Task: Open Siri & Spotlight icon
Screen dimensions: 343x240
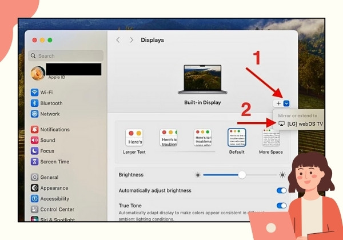Action: click(34, 219)
